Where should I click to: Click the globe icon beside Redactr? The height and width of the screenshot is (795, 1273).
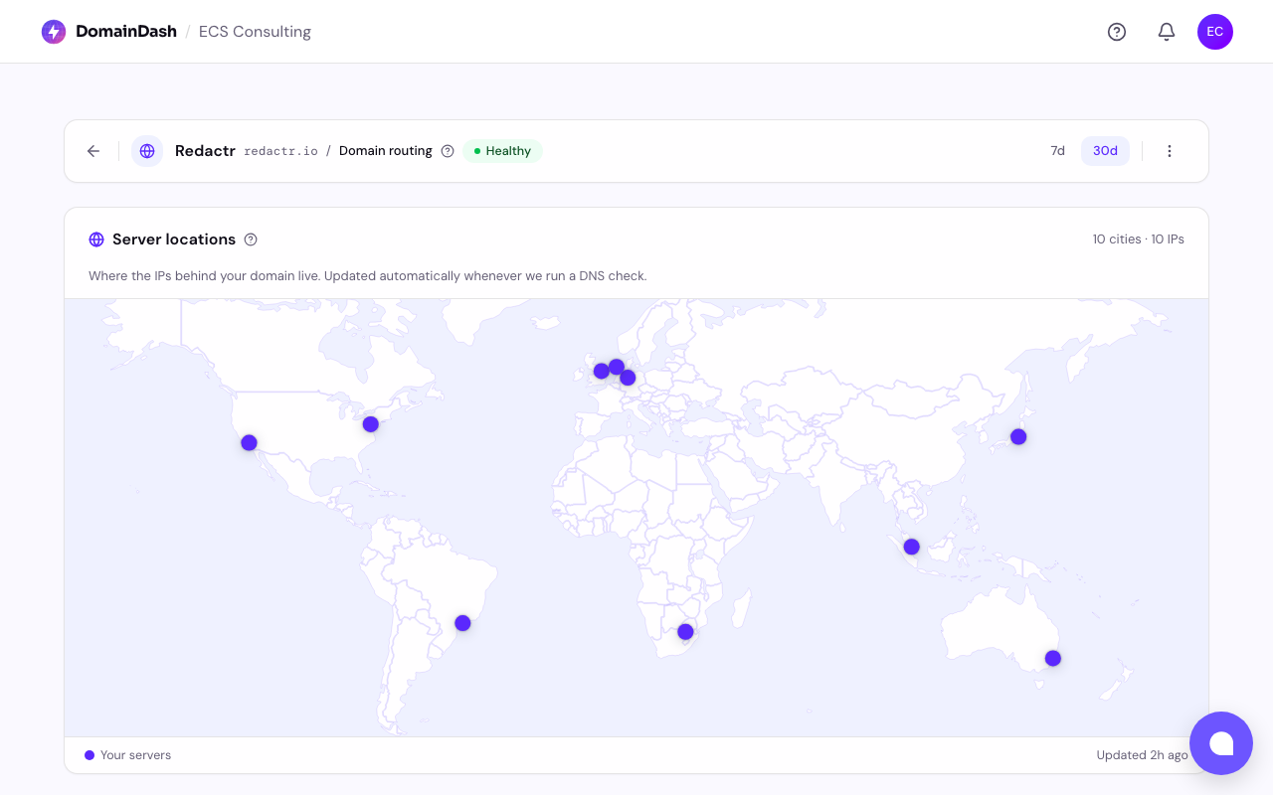point(147,151)
